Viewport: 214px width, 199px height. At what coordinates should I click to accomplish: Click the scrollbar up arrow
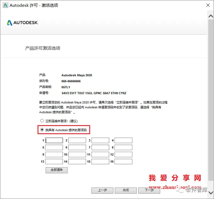tap(211, 16)
